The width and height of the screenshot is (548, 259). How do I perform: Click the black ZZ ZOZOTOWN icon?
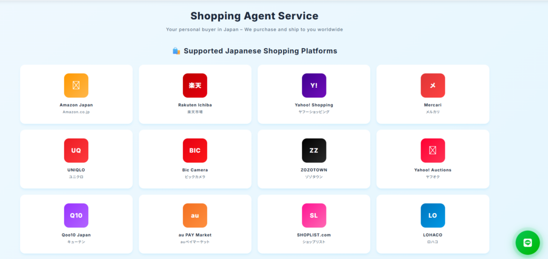point(314,150)
